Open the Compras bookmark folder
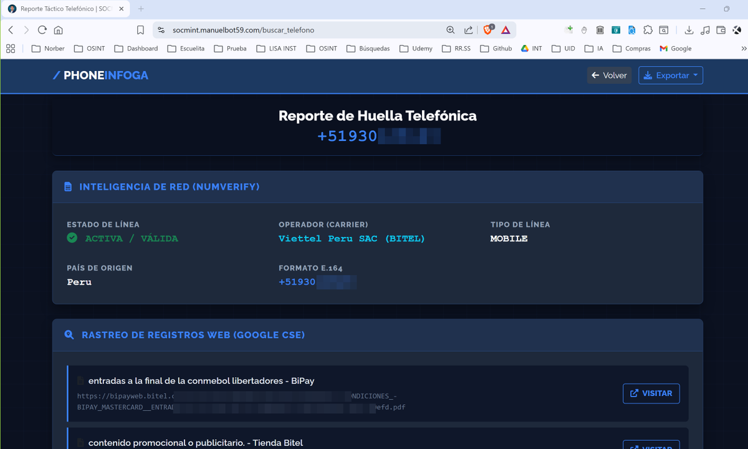 pyautogui.click(x=631, y=48)
